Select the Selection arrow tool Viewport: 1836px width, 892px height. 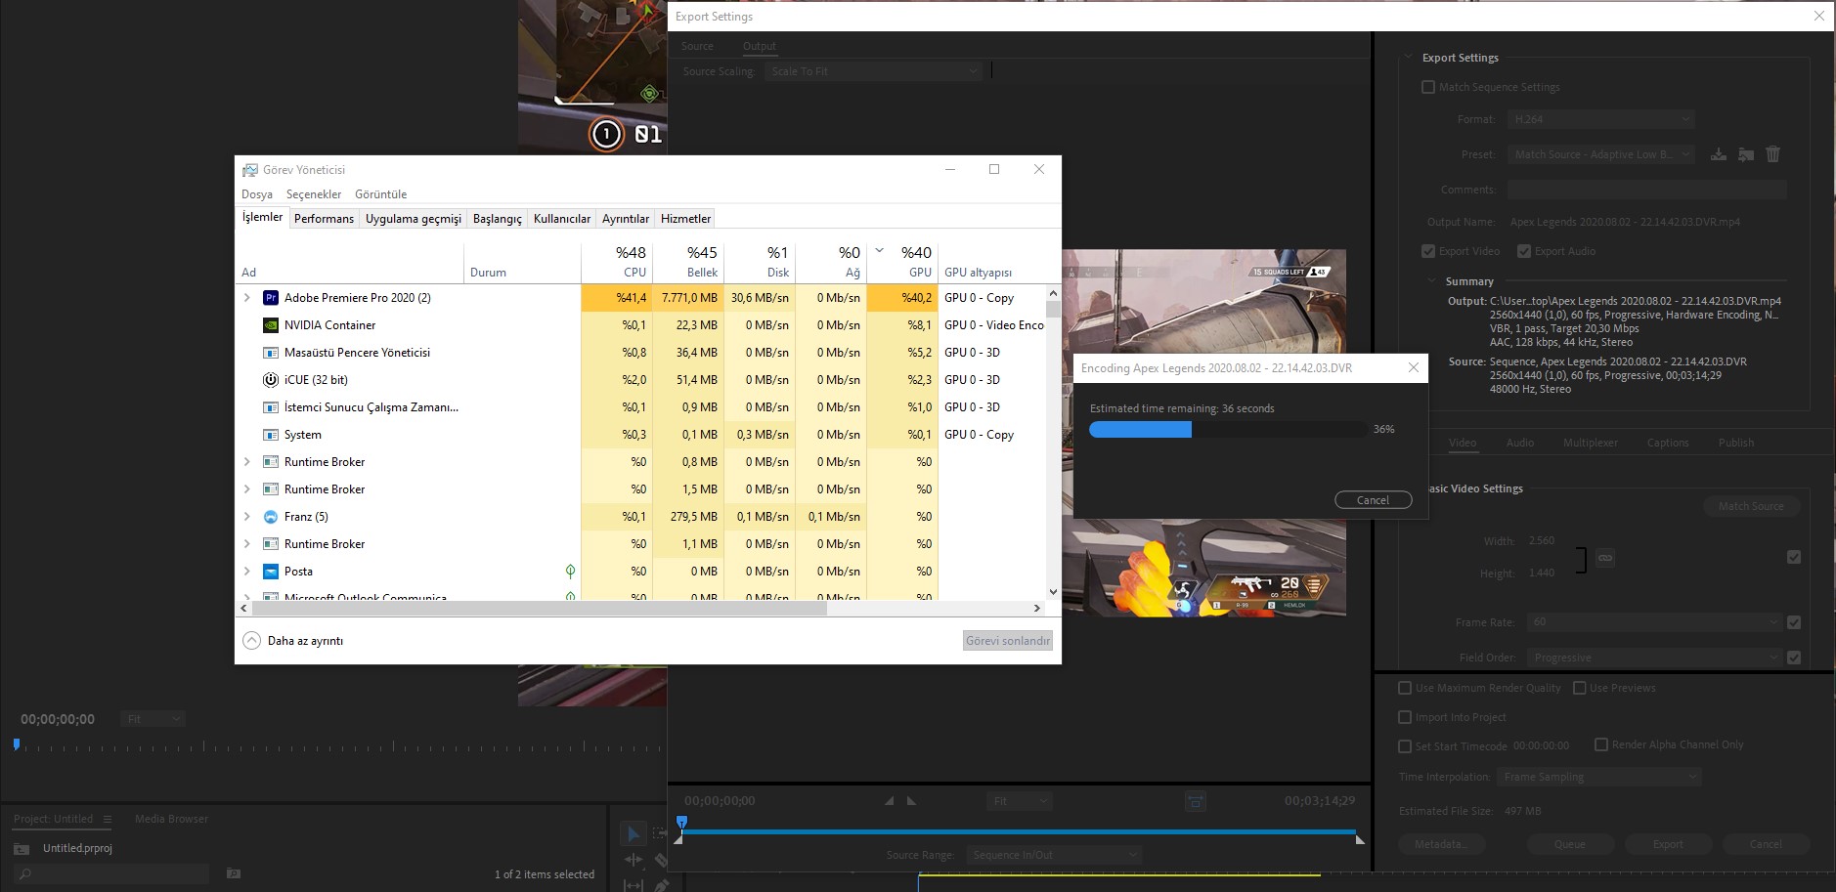(x=633, y=833)
